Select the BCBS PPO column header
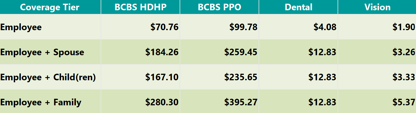The height and width of the screenshot is (113, 416). coord(220,7)
